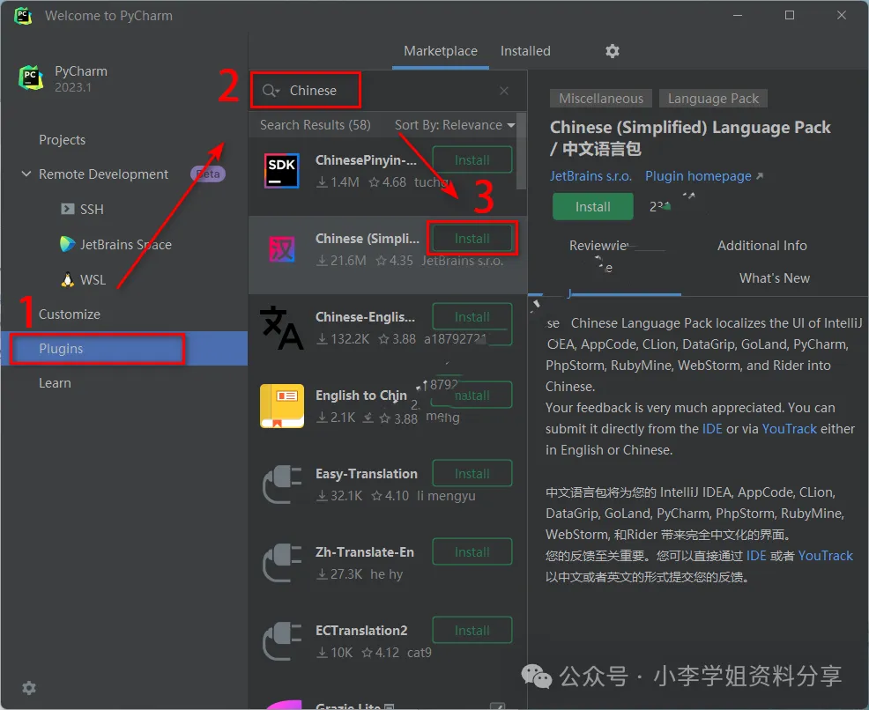Viewport: 869px width, 710px height.
Task: Click PyCharm 2023.1 logo
Action: point(31,78)
